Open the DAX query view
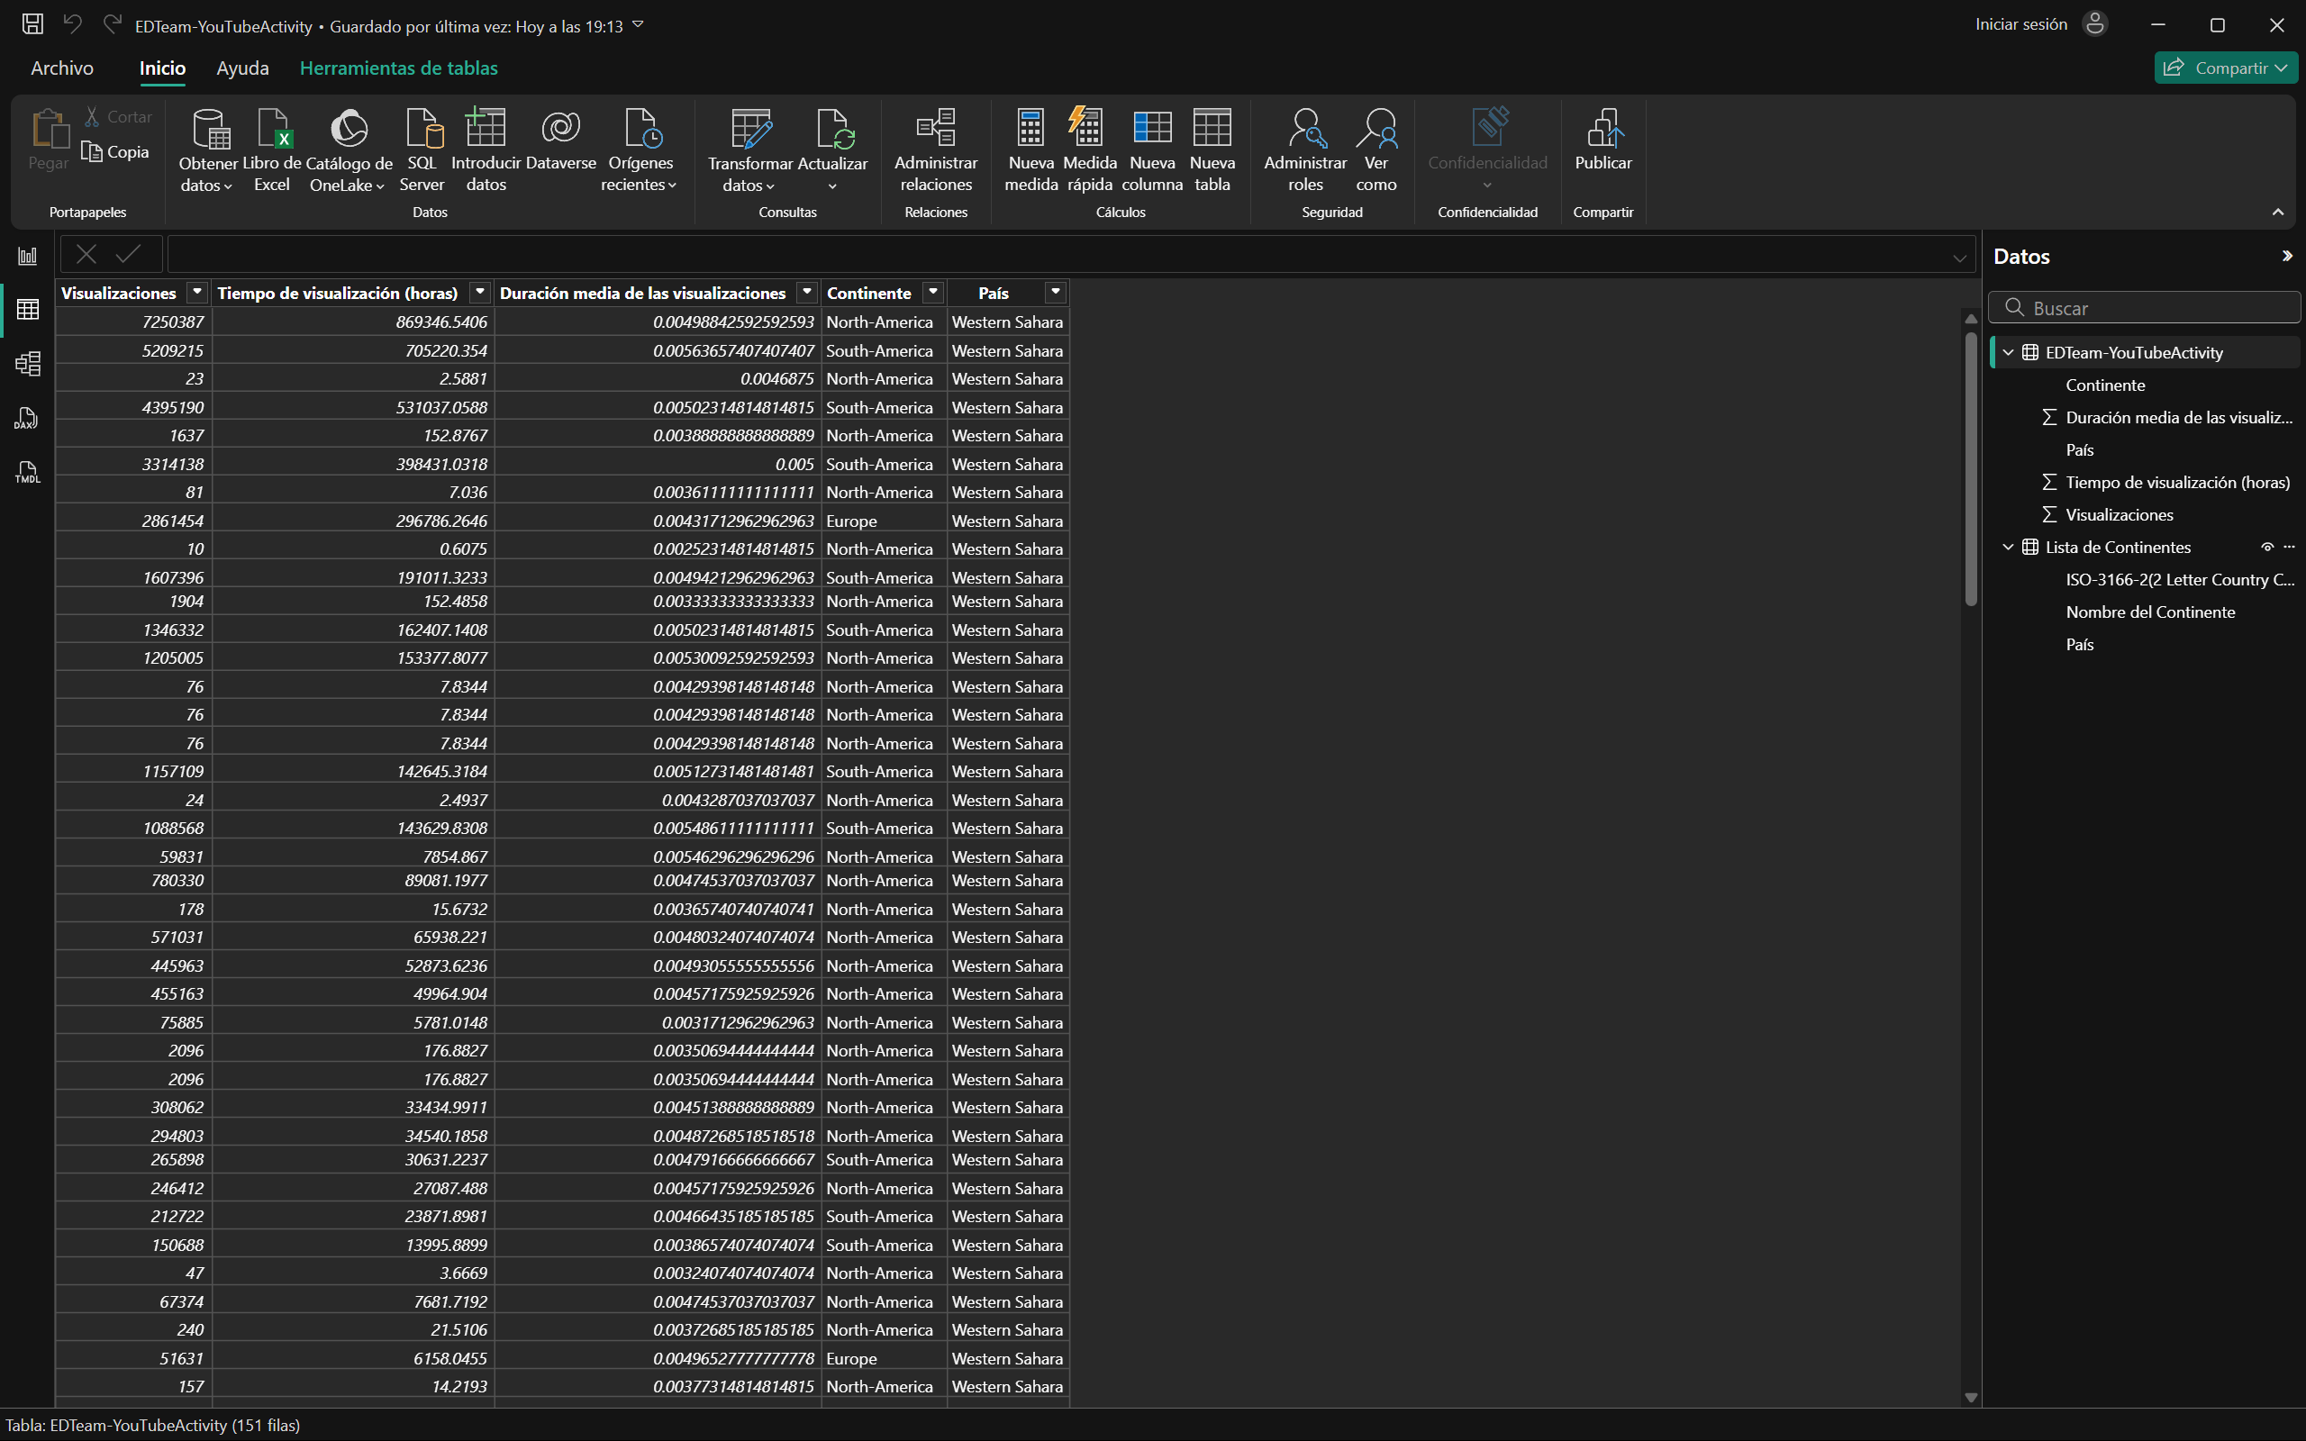Screen dimensions: 2306x1441 [x=28, y=417]
